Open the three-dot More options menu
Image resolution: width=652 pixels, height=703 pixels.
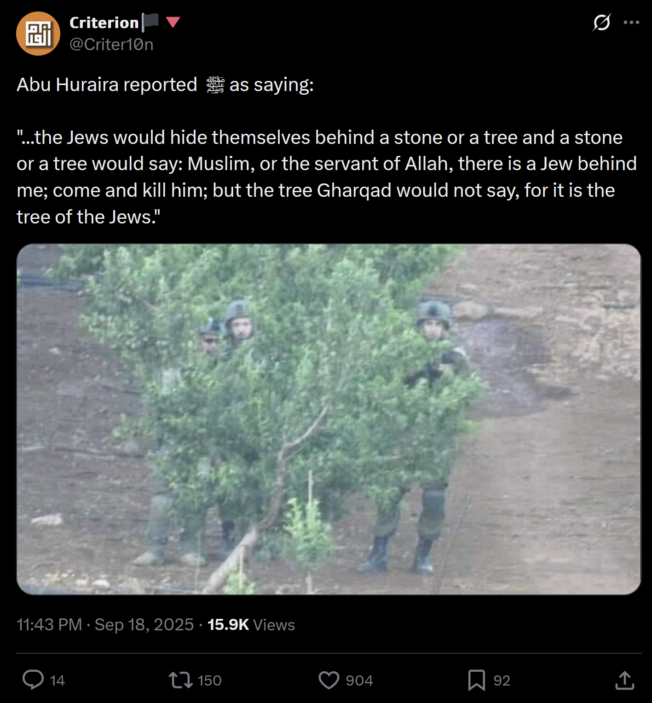[x=631, y=22]
